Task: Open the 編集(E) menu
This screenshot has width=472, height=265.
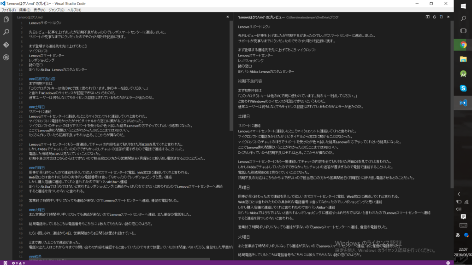Action: point(25,10)
